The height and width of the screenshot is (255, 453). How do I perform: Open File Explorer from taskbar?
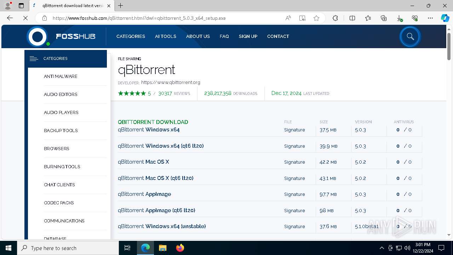(x=162, y=248)
